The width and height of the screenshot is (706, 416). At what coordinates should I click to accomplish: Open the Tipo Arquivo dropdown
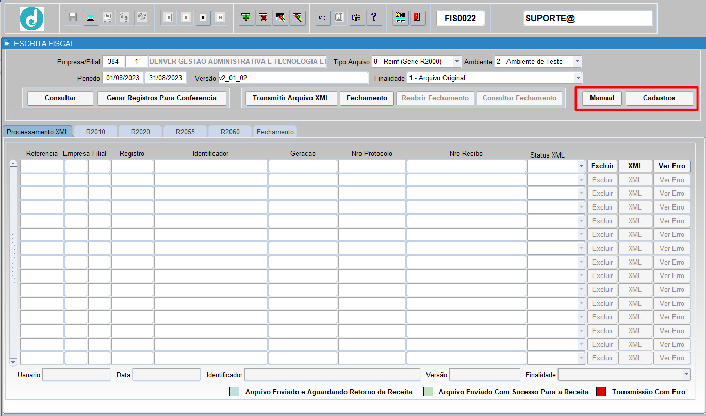click(x=457, y=62)
